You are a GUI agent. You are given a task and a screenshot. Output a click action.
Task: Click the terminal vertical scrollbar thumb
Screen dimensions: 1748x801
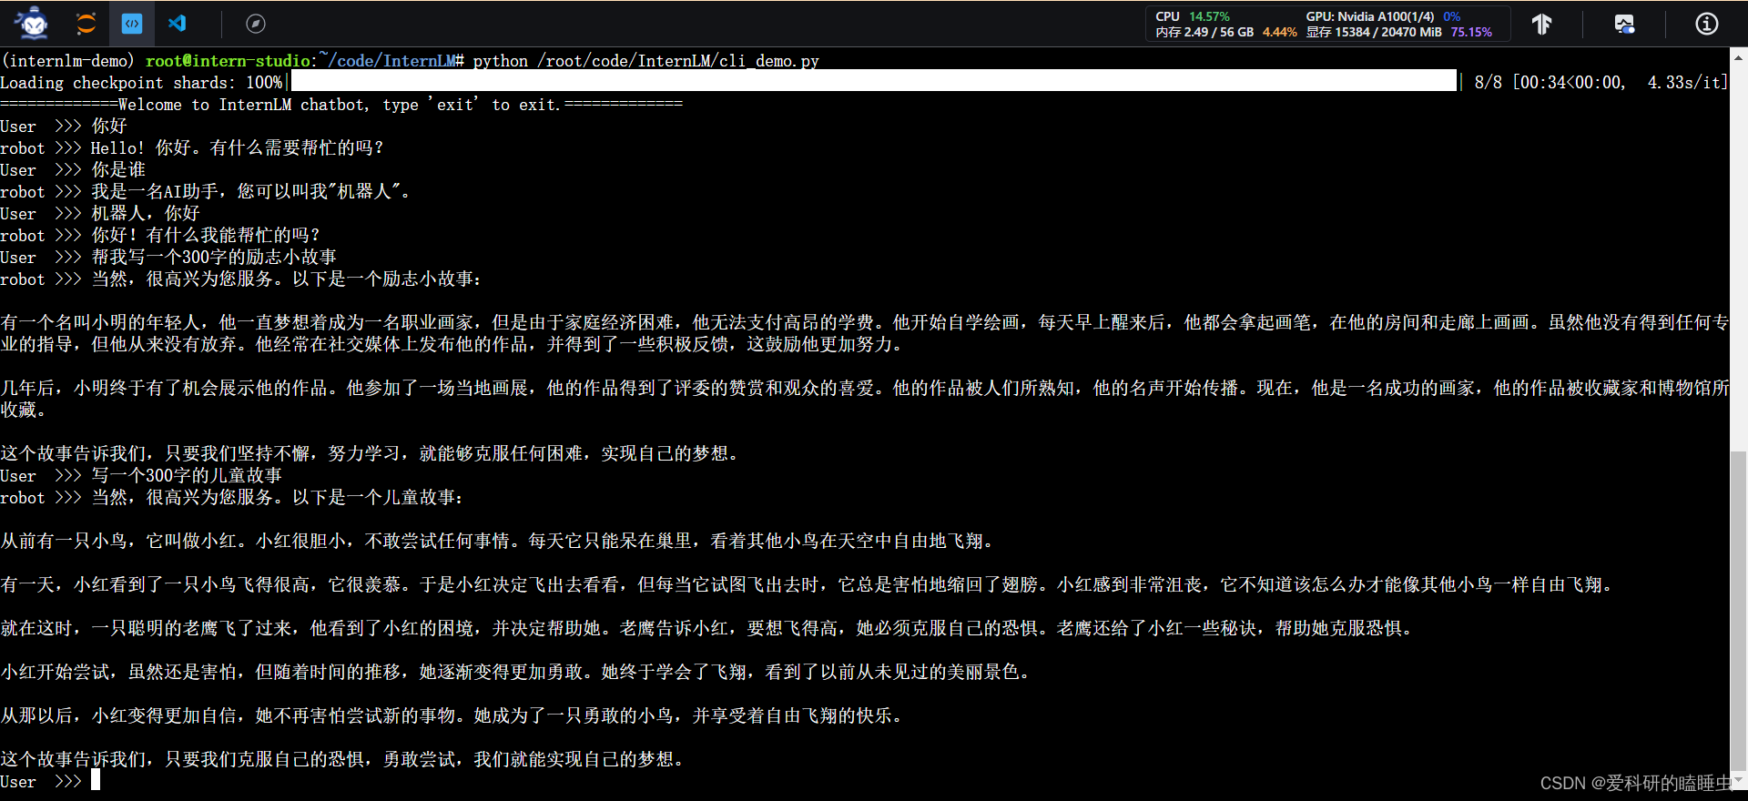tap(1738, 610)
